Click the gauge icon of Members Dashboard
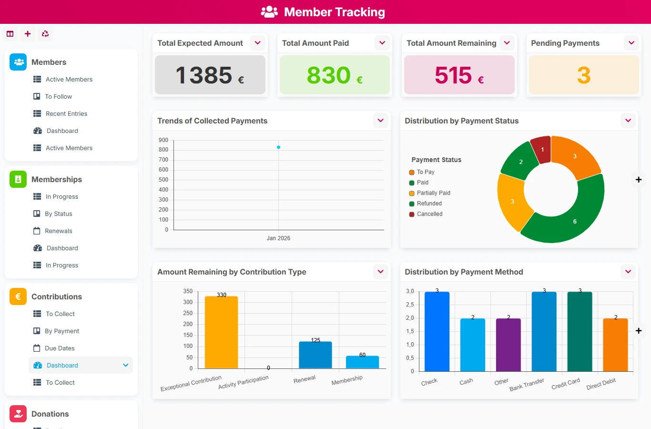 [38, 131]
